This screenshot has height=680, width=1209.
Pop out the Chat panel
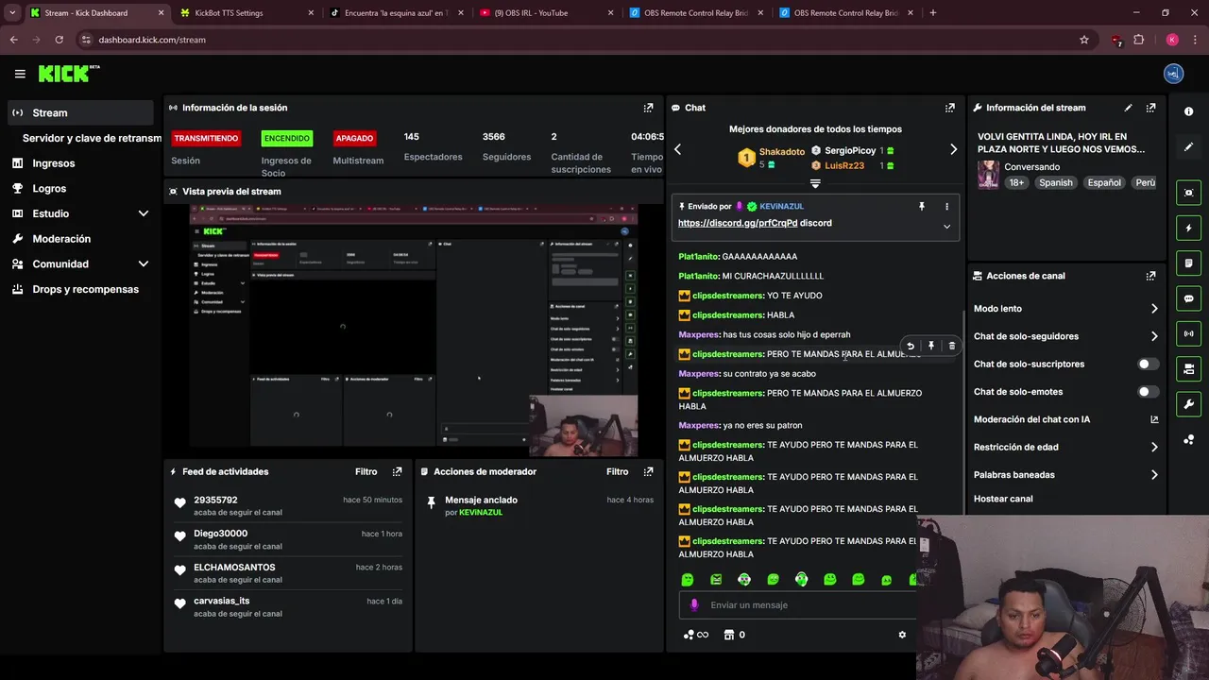click(949, 108)
